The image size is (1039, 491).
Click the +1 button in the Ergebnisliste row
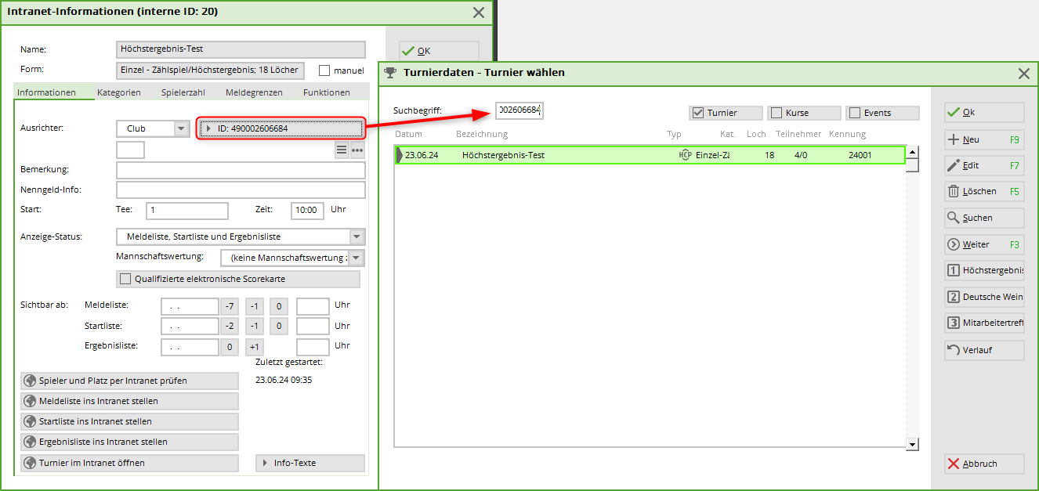(x=254, y=347)
